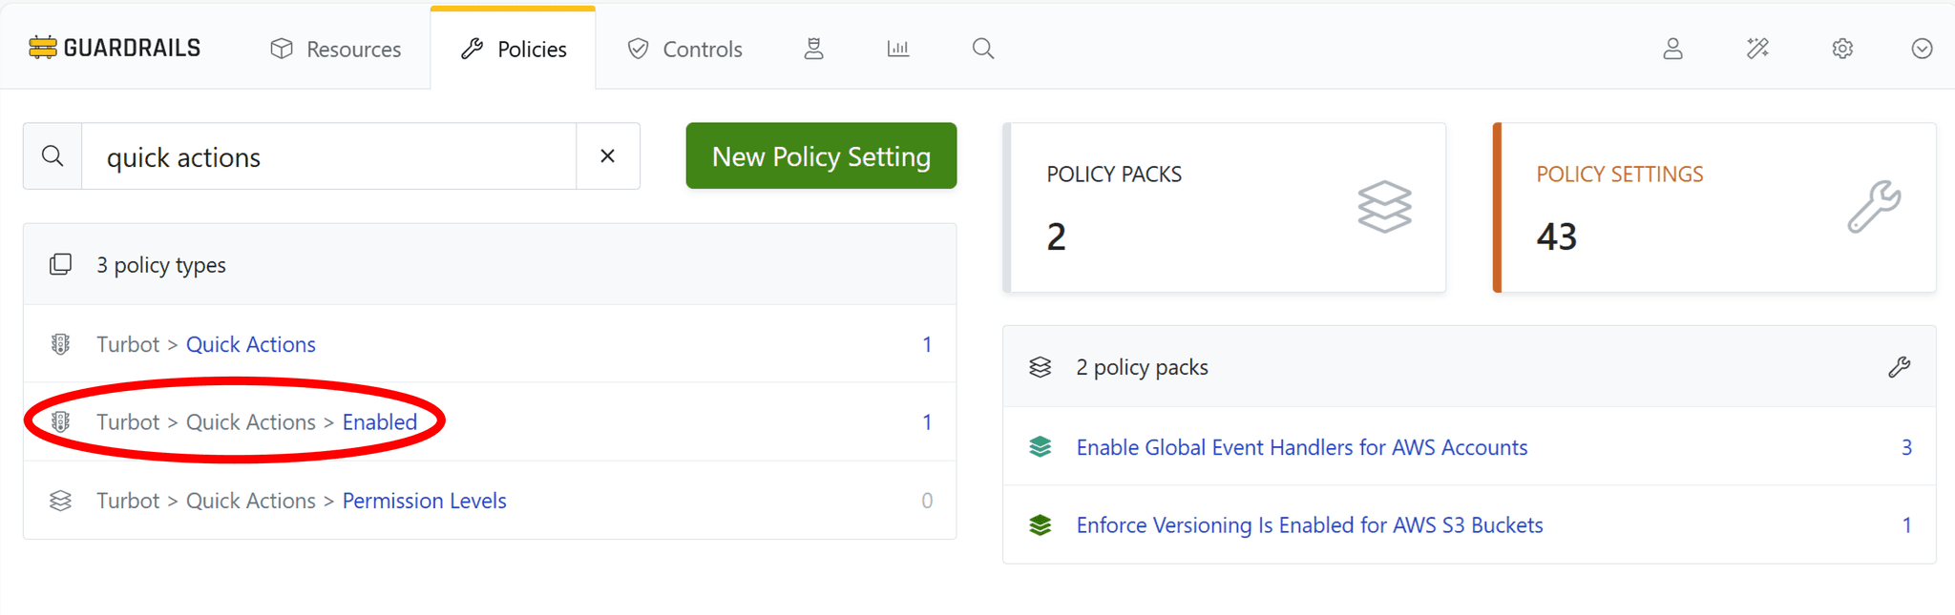Click the layers icon beside Permission Levels
Screen dimensions: 1955x615
(x=60, y=501)
